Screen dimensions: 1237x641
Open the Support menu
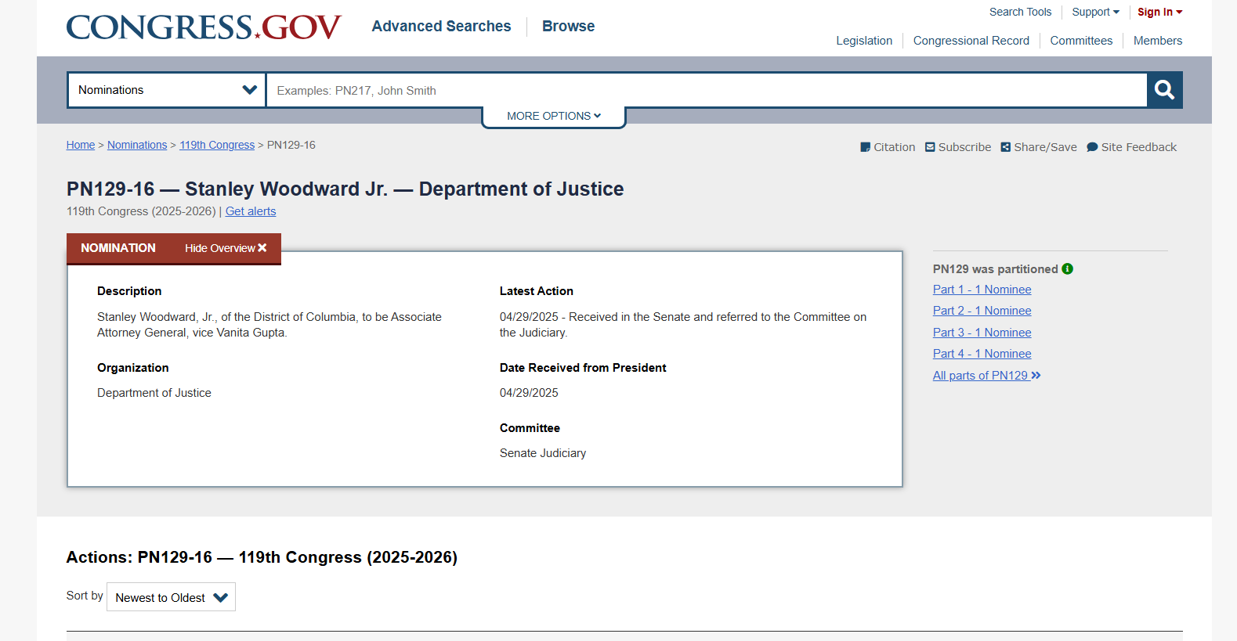click(1095, 12)
